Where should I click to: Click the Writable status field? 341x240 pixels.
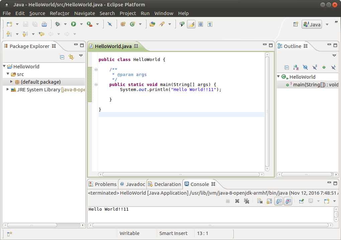[x=129, y=233]
